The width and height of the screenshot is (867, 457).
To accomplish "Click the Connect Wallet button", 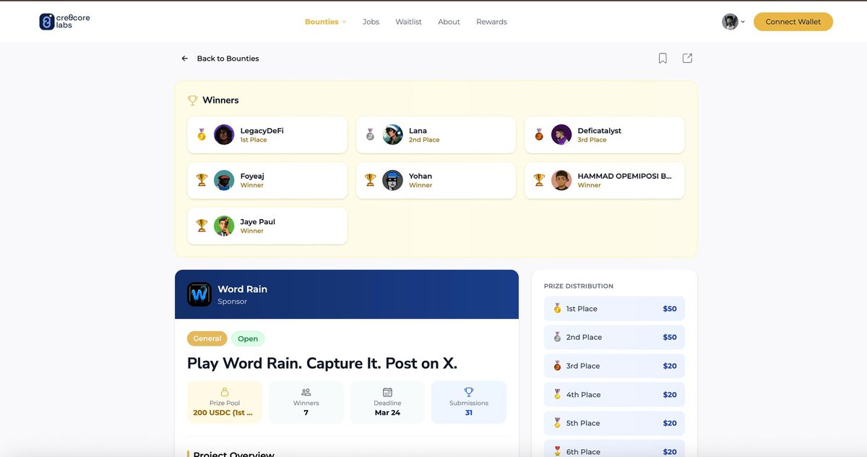I will point(793,22).
